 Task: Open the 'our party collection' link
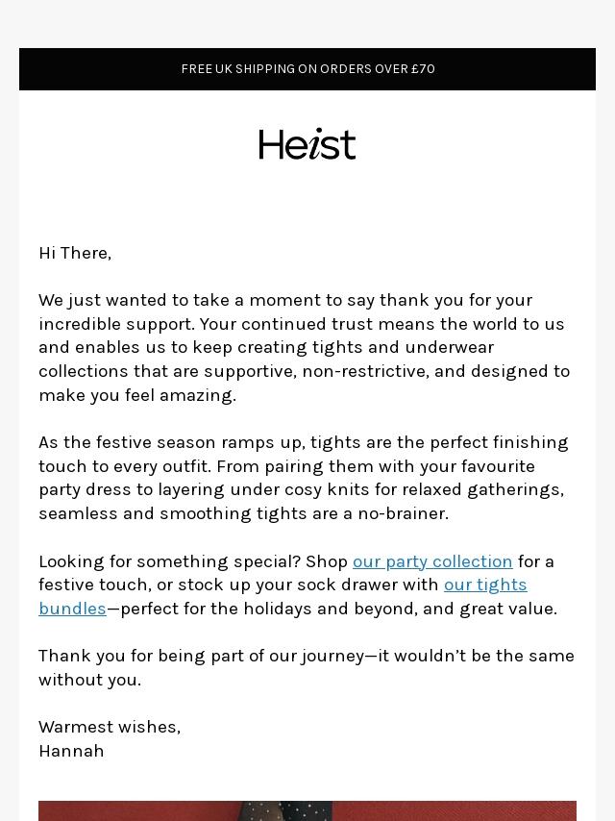click(x=432, y=561)
